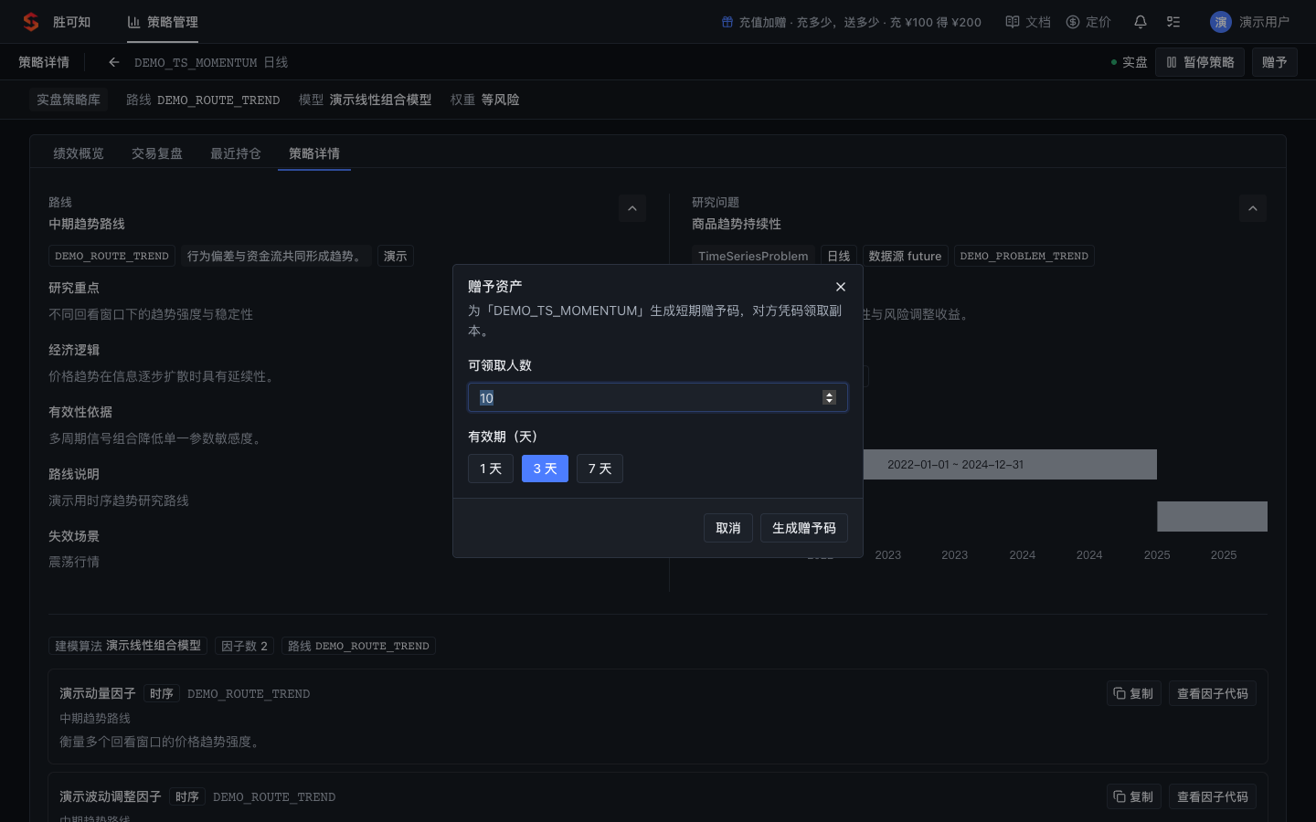Go back with the left arrow icon
This screenshot has height=822, width=1316.
point(114,62)
